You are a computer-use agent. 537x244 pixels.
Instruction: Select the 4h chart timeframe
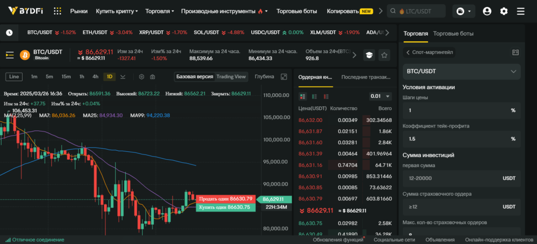click(x=95, y=77)
